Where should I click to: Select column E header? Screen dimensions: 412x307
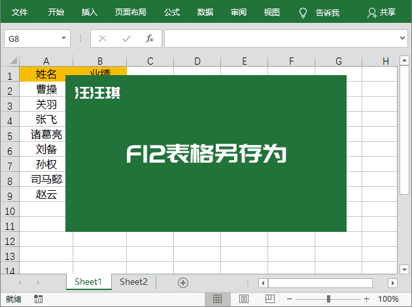[x=245, y=61]
